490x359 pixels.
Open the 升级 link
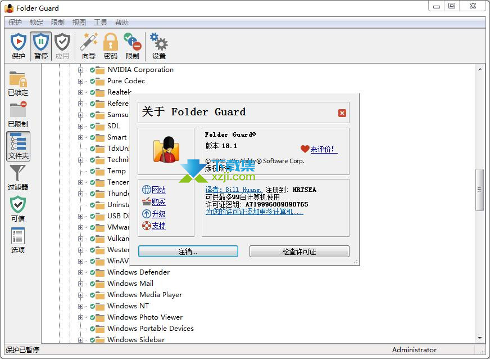(x=158, y=214)
